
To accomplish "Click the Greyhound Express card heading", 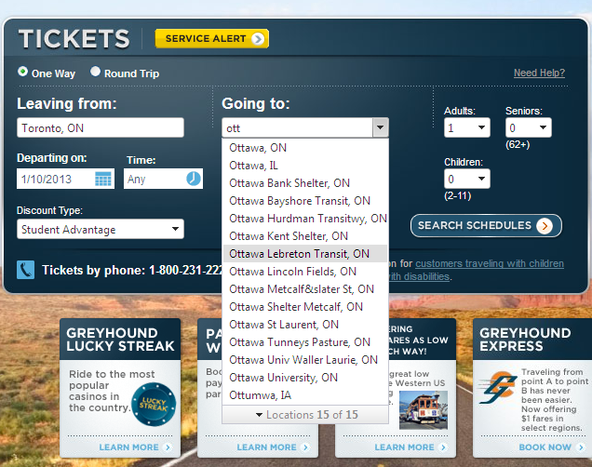I will [x=525, y=340].
